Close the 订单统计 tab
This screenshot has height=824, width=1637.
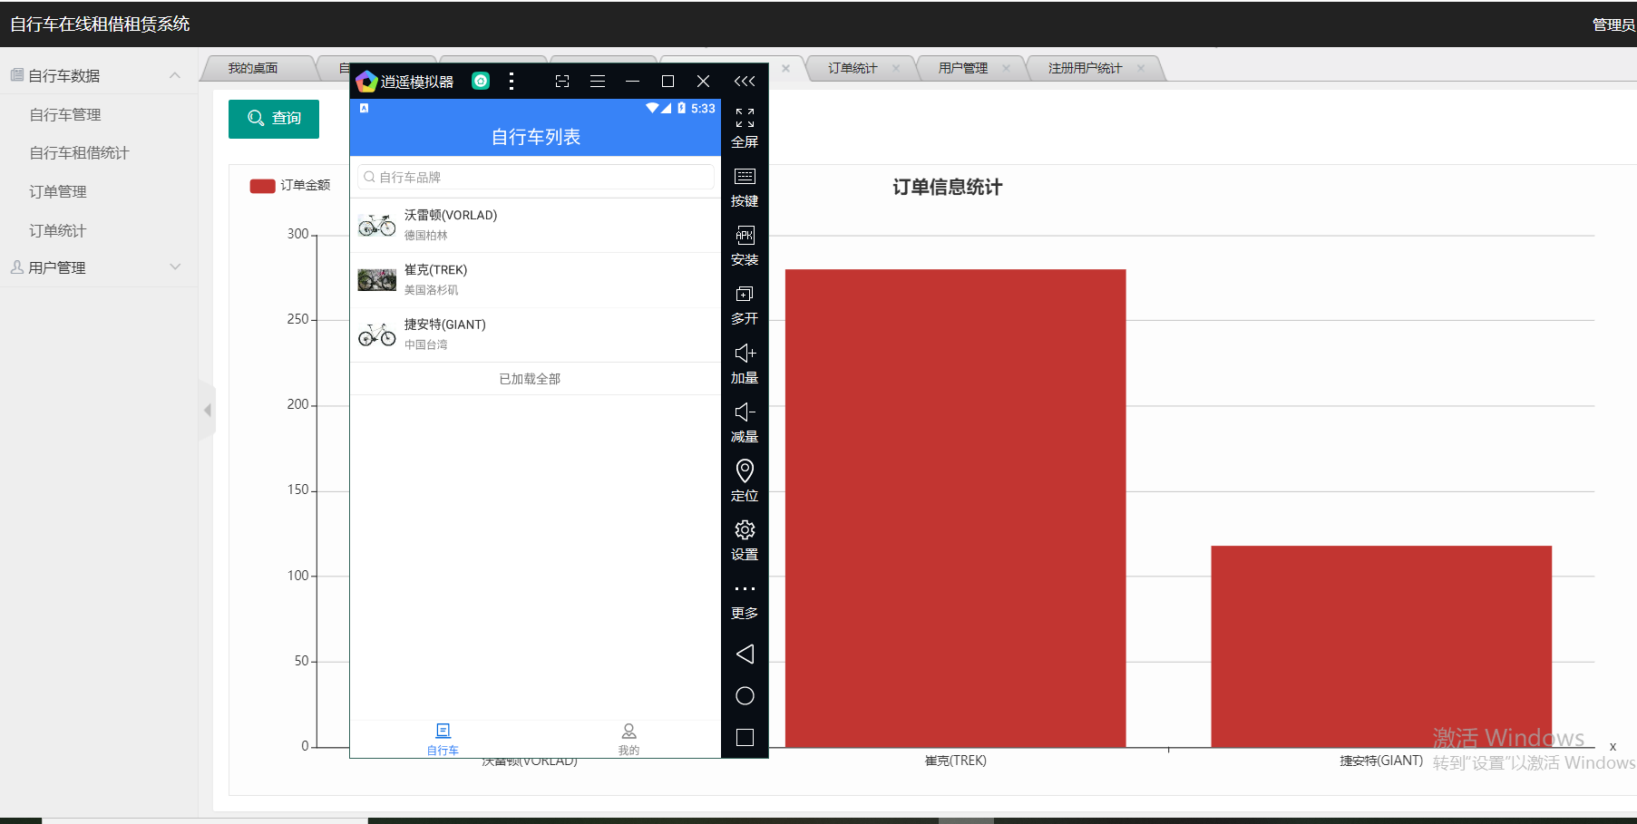896,68
